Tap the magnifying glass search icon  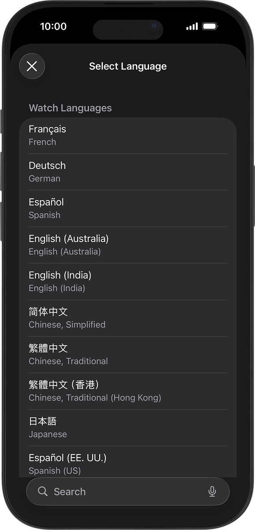click(x=42, y=492)
